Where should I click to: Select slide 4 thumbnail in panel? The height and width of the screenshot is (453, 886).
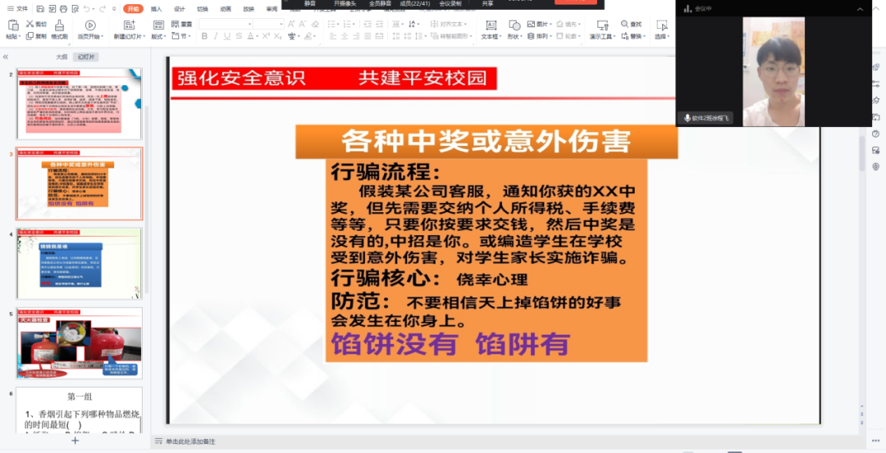(x=80, y=263)
